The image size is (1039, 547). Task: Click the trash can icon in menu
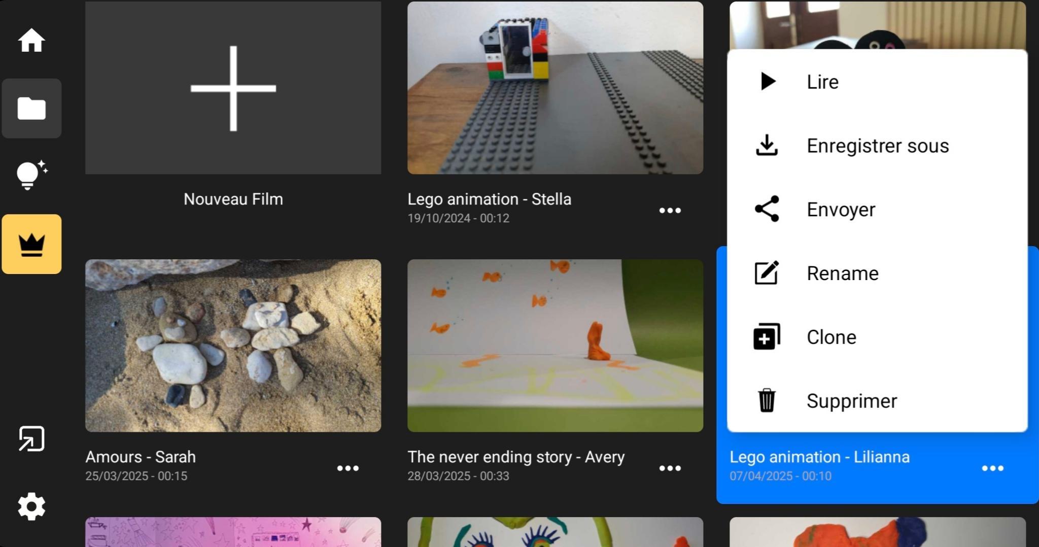click(x=767, y=401)
